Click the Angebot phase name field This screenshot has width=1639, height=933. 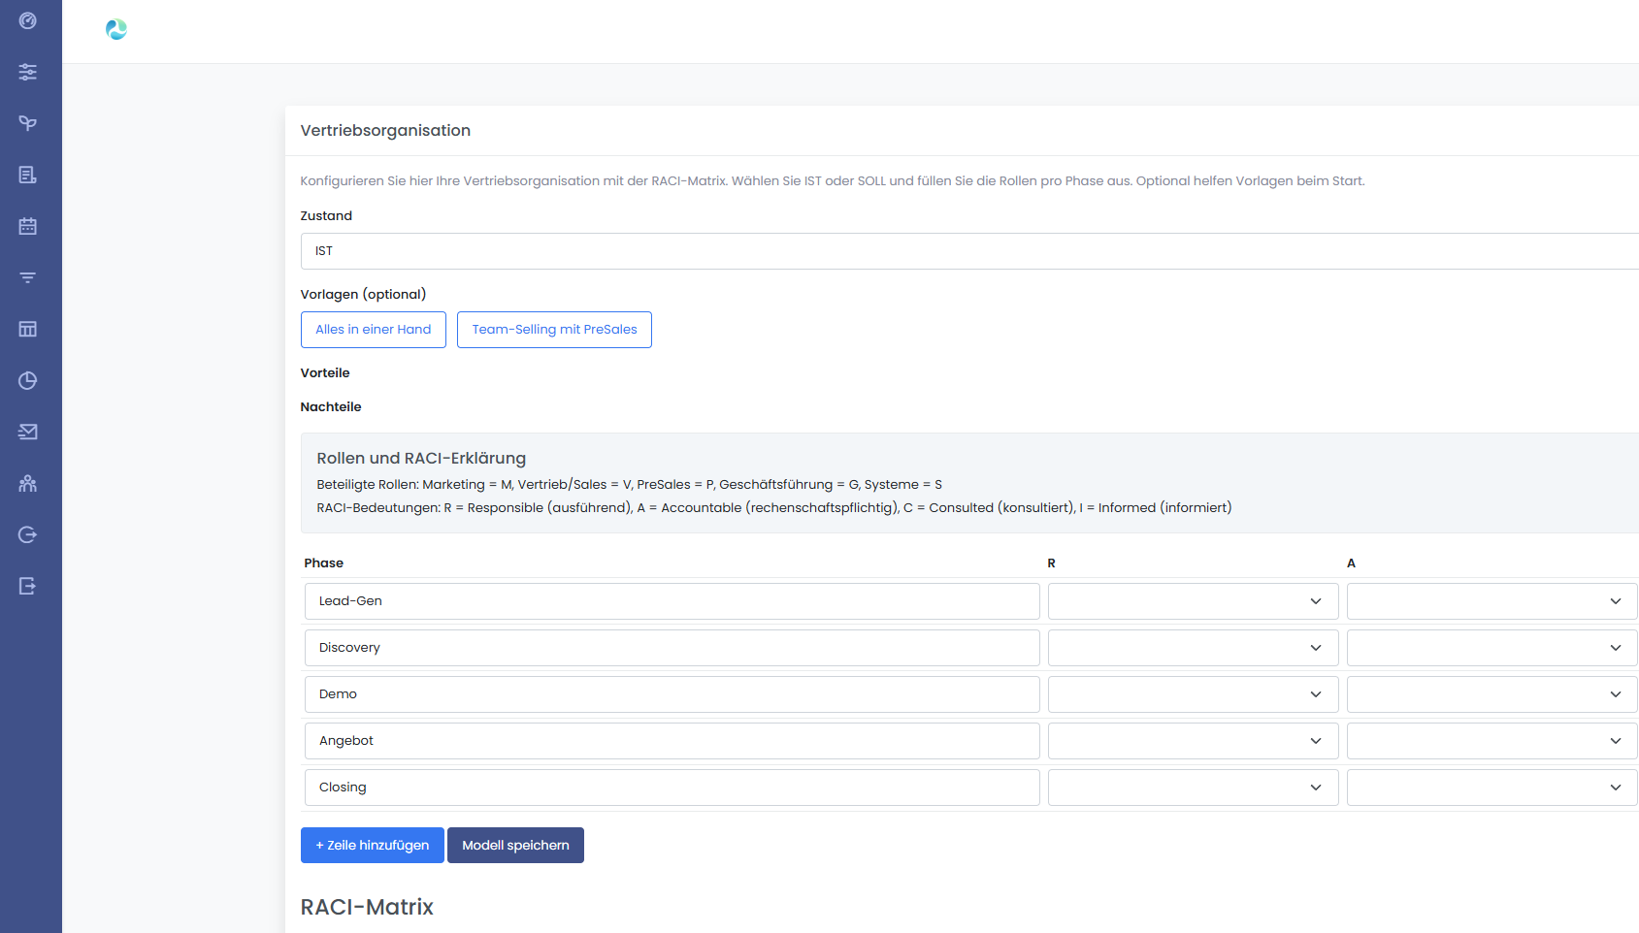pos(672,741)
